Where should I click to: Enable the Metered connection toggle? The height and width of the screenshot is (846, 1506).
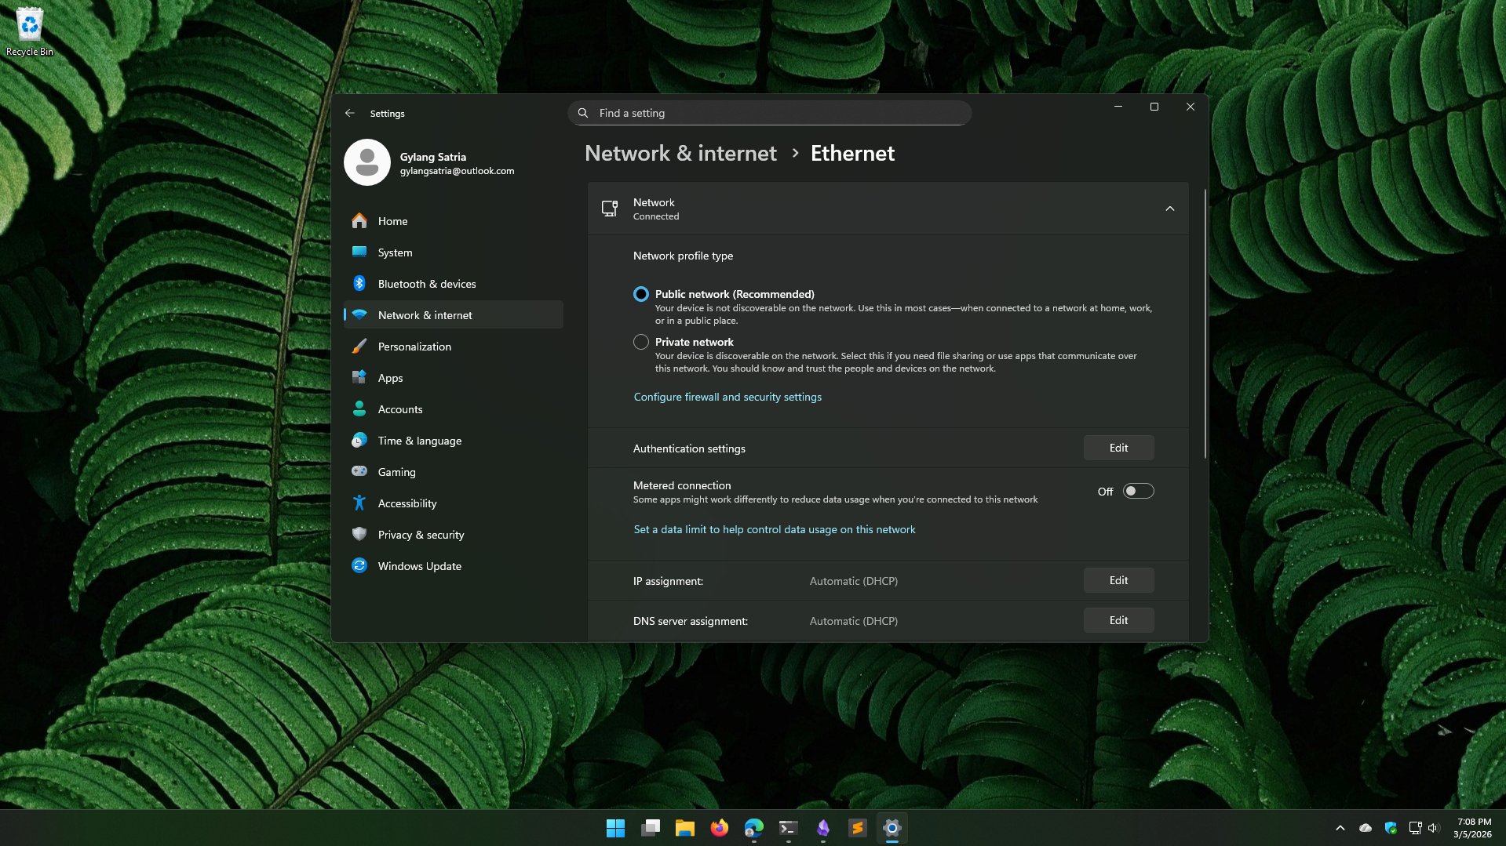coord(1137,491)
